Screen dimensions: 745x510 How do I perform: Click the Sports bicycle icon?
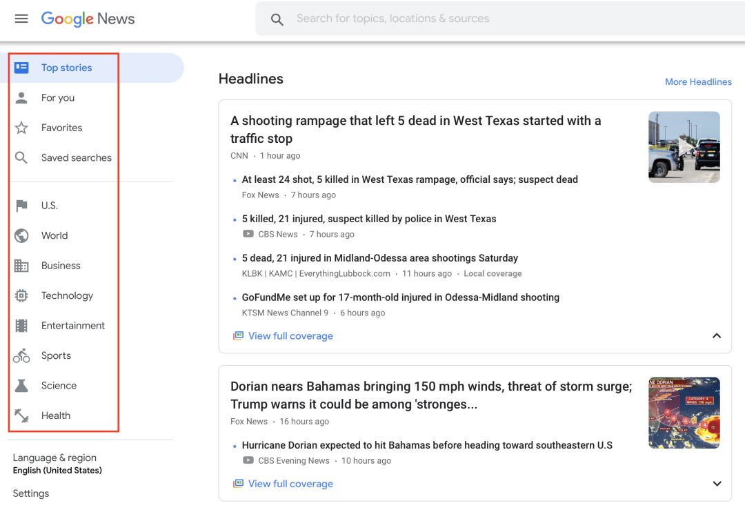click(21, 355)
